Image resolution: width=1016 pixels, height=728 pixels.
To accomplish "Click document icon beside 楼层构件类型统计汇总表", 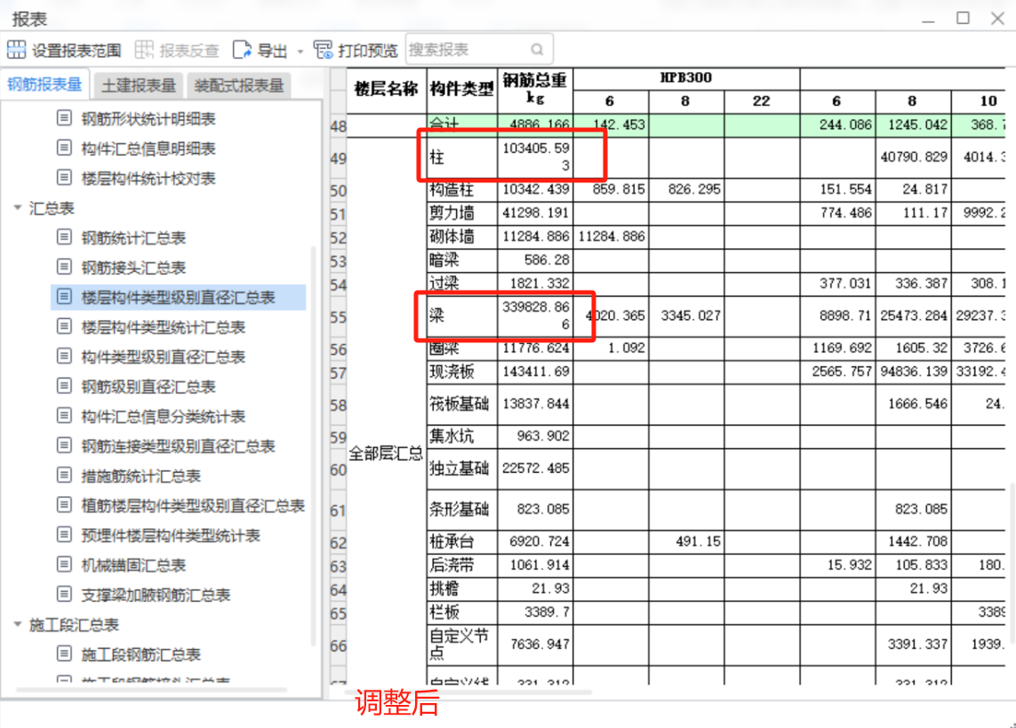I will [x=64, y=326].
